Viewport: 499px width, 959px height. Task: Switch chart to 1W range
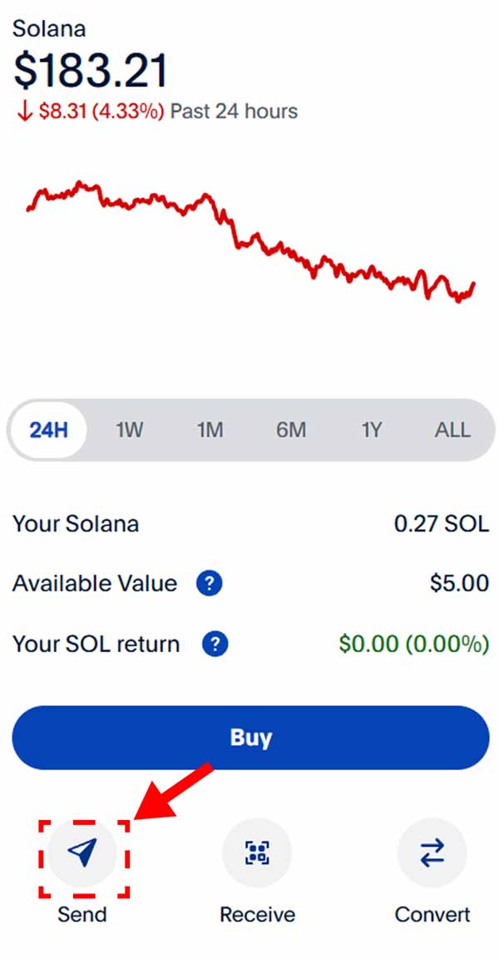coord(129,430)
